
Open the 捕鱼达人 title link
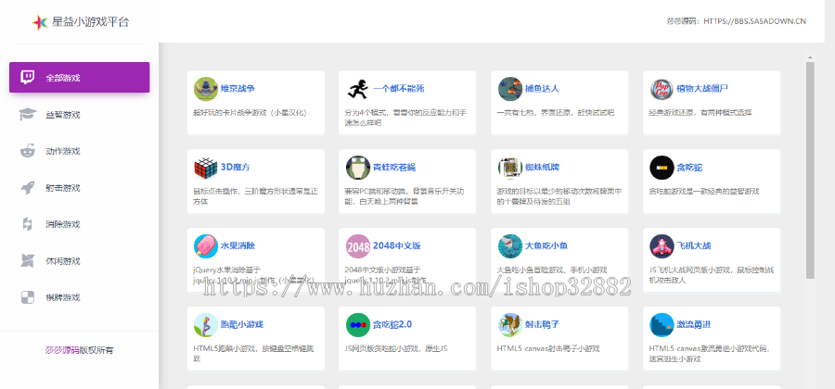click(x=542, y=88)
